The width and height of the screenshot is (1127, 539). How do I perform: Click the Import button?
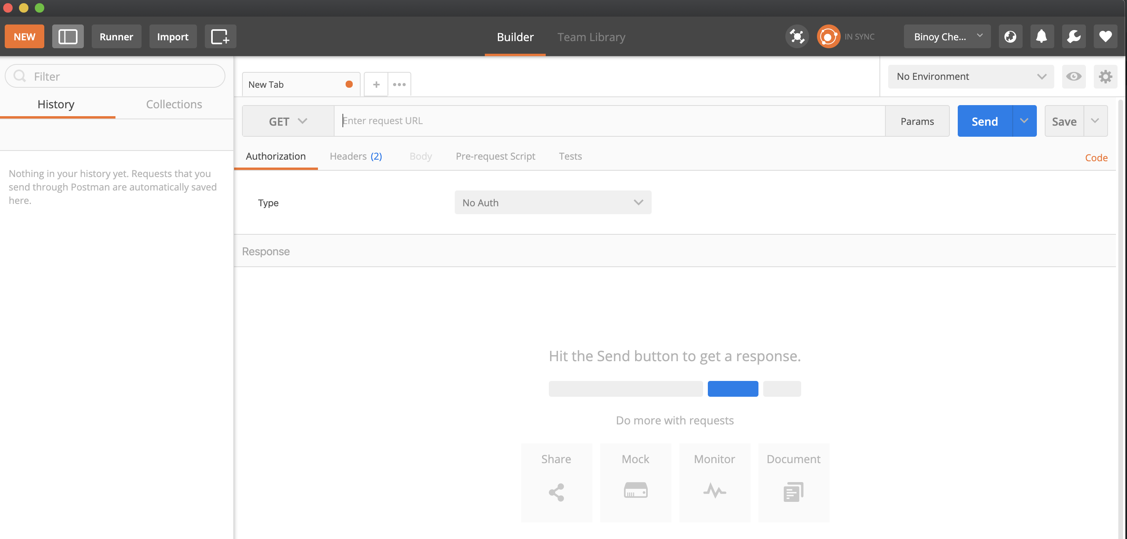173,37
